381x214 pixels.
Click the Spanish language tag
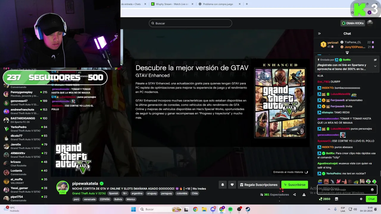113,193
